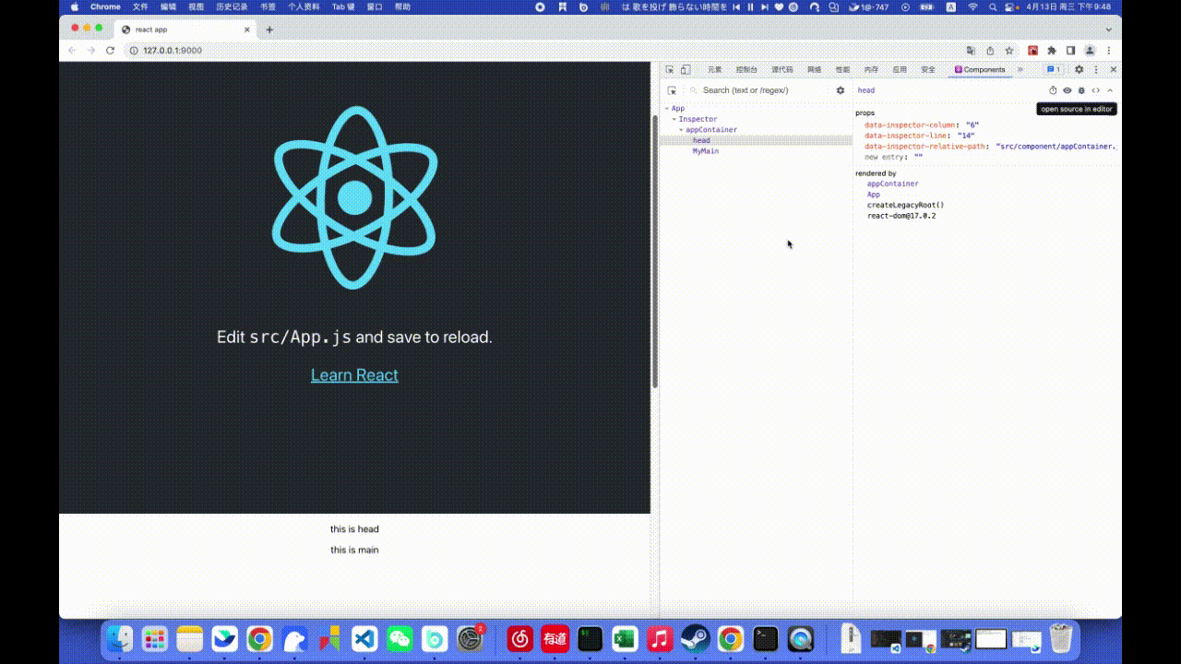The height and width of the screenshot is (664, 1181).
Task: Click the Components search box
Action: 757,89
